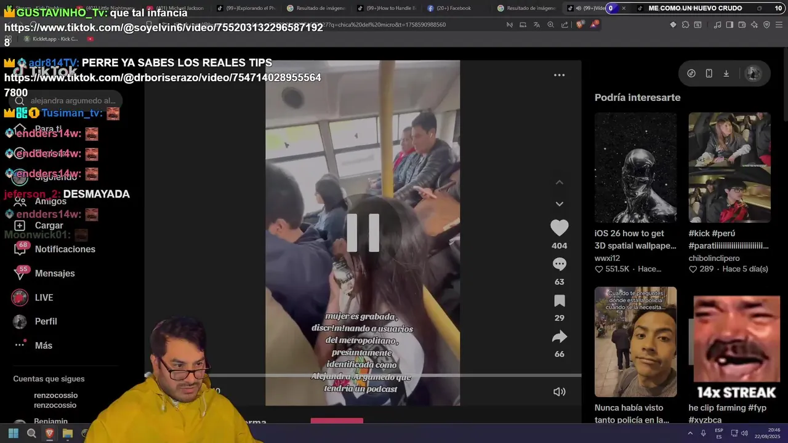The width and height of the screenshot is (788, 443).
Task: Open comments with the speech bubble icon
Action: 559,264
